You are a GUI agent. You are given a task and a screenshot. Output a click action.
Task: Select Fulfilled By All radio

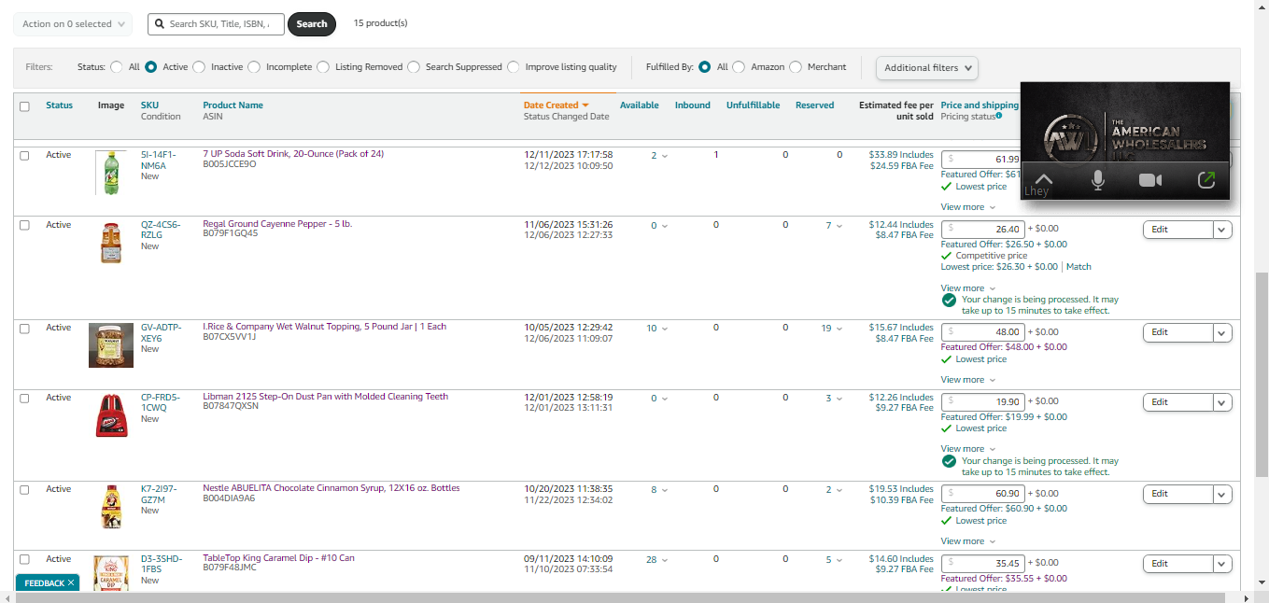point(705,67)
